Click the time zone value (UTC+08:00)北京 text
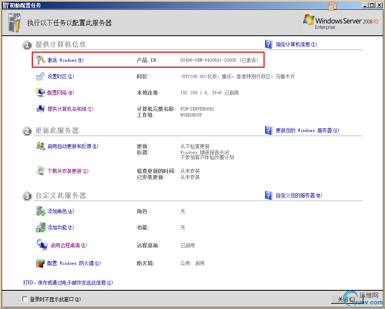Image resolution: width=385 pixels, height=309 pixels. (x=238, y=76)
